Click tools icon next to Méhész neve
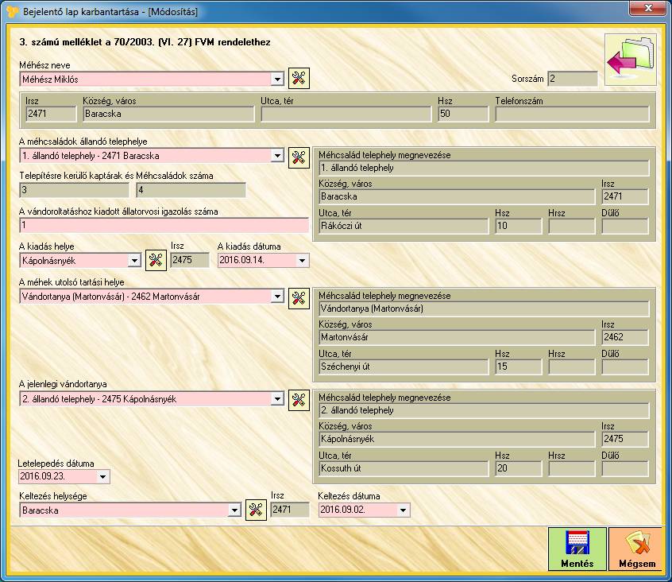 [299, 78]
